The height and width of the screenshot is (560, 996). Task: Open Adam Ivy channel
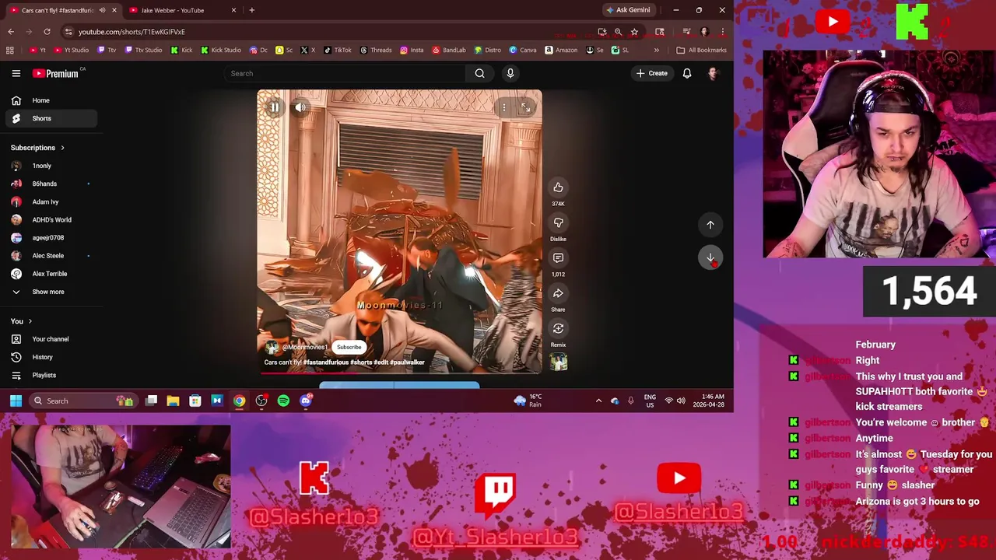[x=51, y=201]
